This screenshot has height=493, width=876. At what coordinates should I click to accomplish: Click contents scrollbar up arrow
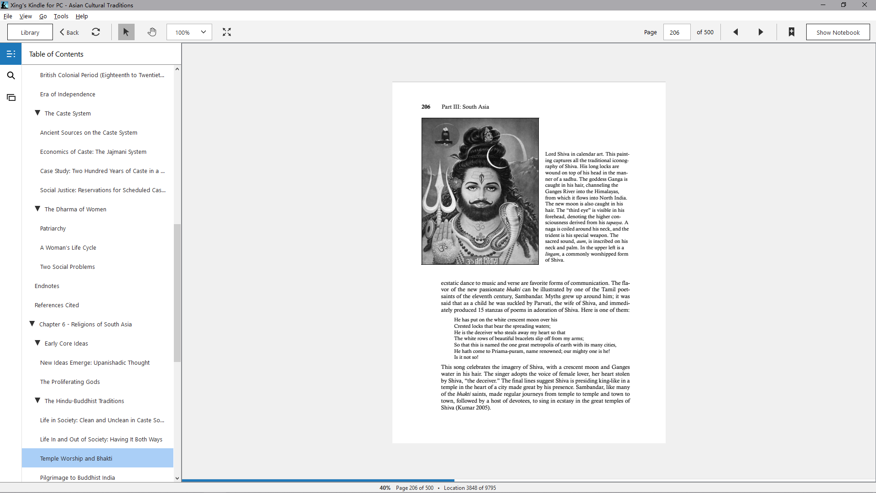[177, 69]
